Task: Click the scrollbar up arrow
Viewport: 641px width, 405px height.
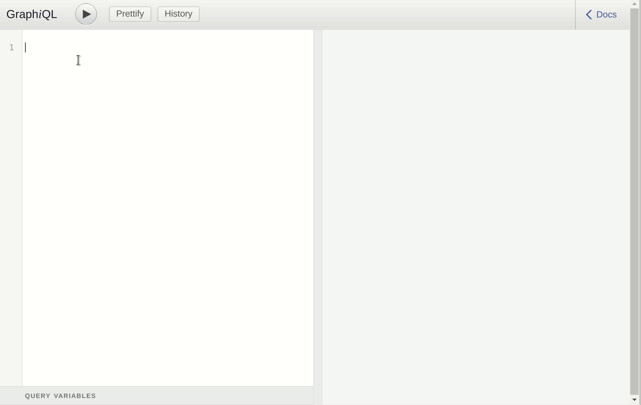Action: (634, 4)
